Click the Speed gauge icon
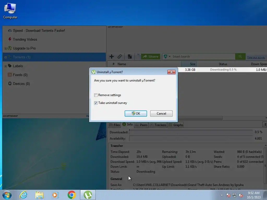 click(x=10, y=31)
